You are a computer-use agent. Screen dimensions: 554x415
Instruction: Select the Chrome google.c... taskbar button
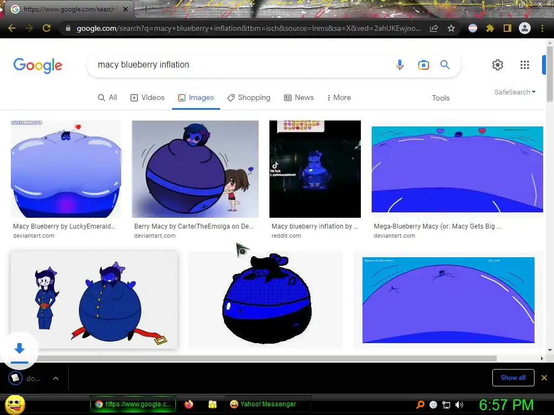pos(133,404)
